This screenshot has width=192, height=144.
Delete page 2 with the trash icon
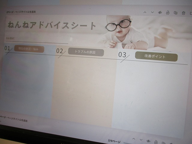coord(183,13)
